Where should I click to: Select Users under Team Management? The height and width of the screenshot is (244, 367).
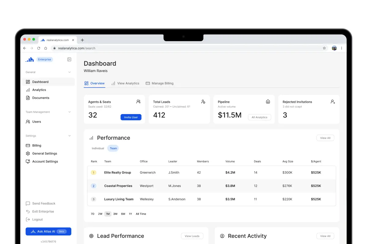37,121
